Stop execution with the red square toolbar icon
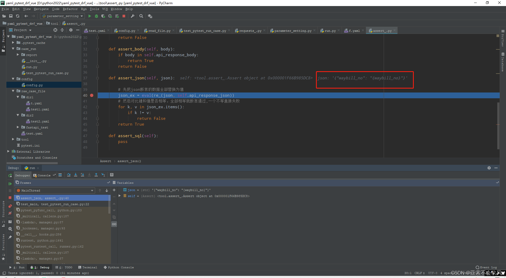Image resolution: width=506 pixels, height=278 pixels. pos(124,16)
